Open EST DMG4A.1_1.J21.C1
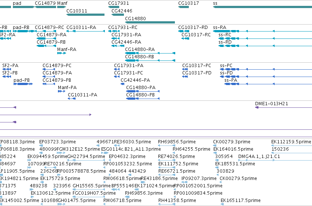 (x=259, y=157)
